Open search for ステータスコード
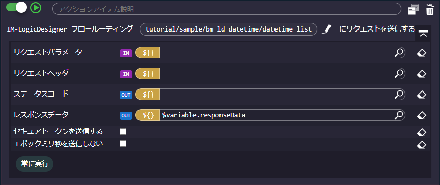Image resolution: width=440 pixels, height=185 pixels. tap(399, 95)
